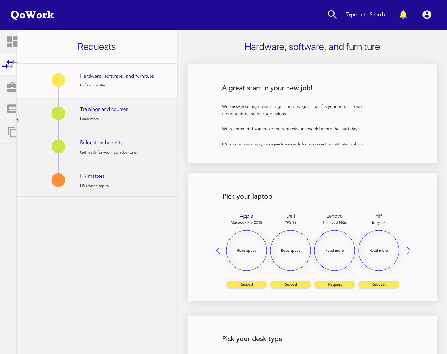The width and height of the screenshot is (447, 354).
Task: Open the documents copy sidebar icon
Action: 12,132
